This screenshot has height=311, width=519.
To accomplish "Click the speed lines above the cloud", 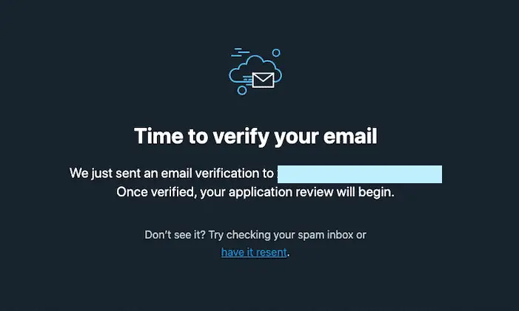I will click(240, 52).
